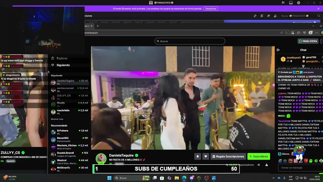Select Diealis in followed channels
The image size is (323, 182).
pos(69,104)
